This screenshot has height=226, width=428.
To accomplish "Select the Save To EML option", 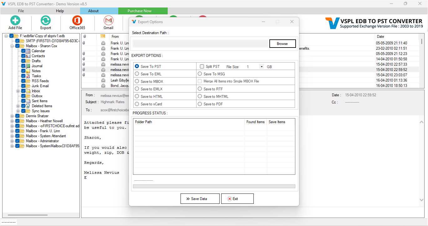I will (x=137, y=74).
